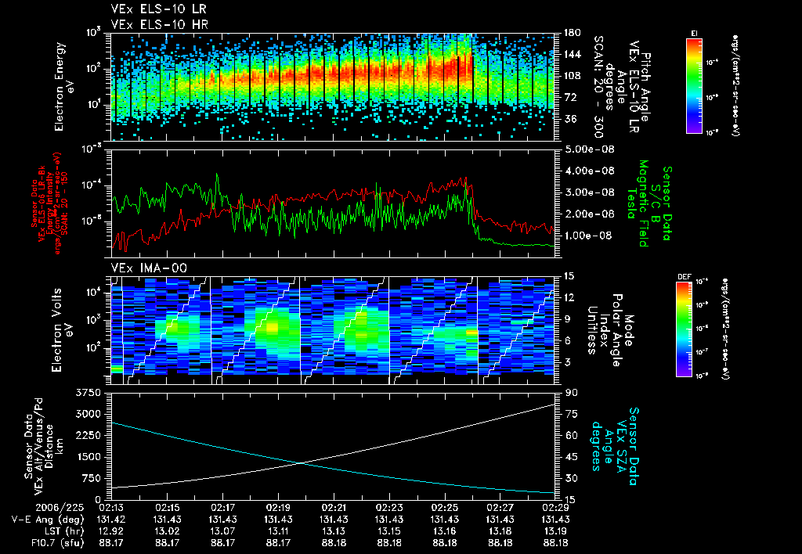
Task: Click the 'Polar Angle Index Unitless' axis label
Action: [605, 330]
